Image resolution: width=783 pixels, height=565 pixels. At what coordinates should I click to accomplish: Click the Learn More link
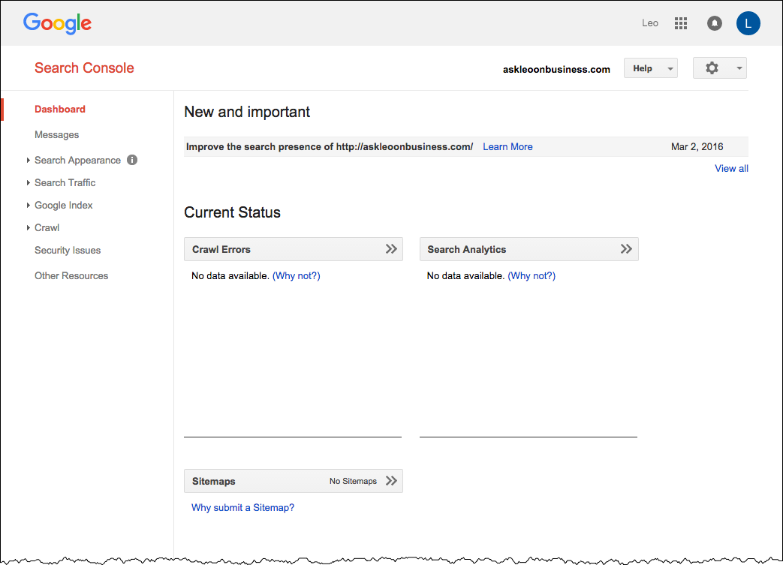point(507,146)
